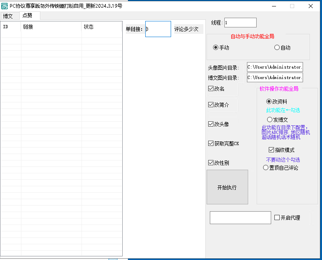The width and height of the screenshot is (322, 260).
Task: Select the 自动 radio button
Action: tap(277, 48)
